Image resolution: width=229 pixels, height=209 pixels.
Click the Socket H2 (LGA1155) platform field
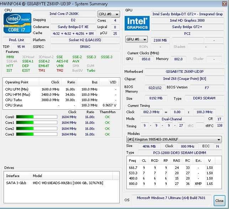tap(85, 40)
